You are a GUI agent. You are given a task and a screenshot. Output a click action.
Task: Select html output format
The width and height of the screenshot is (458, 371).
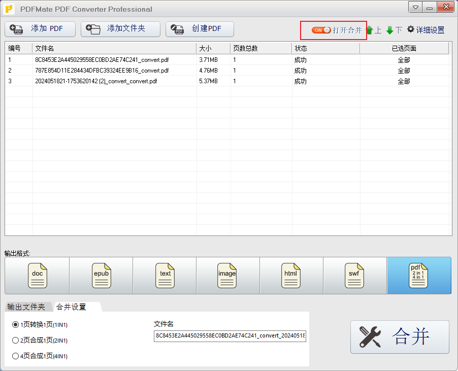pos(291,275)
